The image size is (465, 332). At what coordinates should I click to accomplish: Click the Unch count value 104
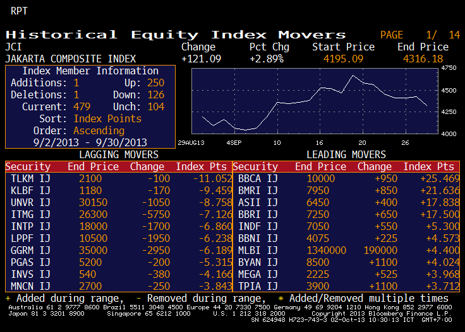click(x=155, y=107)
